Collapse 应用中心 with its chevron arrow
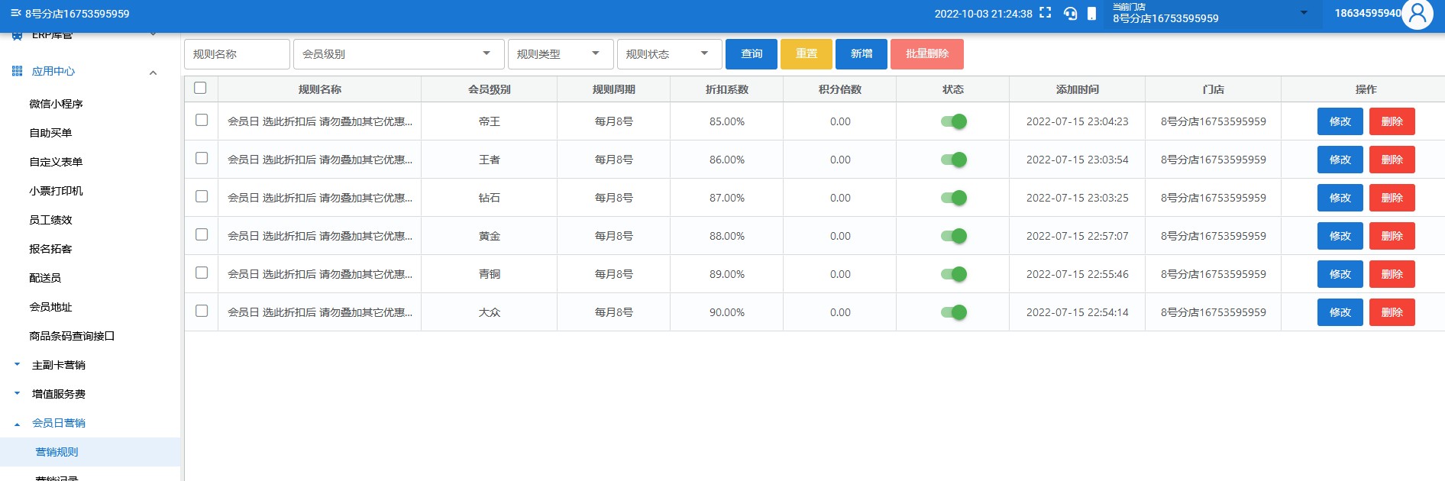1445x481 pixels. pyautogui.click(x=153, y=73)
